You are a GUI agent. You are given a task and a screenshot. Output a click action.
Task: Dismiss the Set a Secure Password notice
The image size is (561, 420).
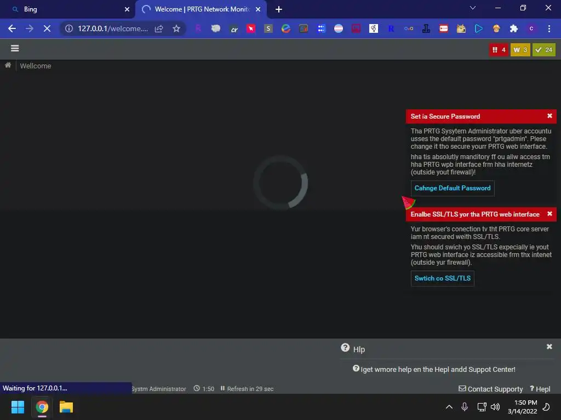[x=549, y=116]
